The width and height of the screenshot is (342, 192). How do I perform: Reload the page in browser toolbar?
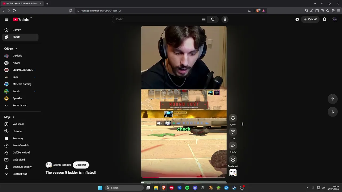pos(14,11)
